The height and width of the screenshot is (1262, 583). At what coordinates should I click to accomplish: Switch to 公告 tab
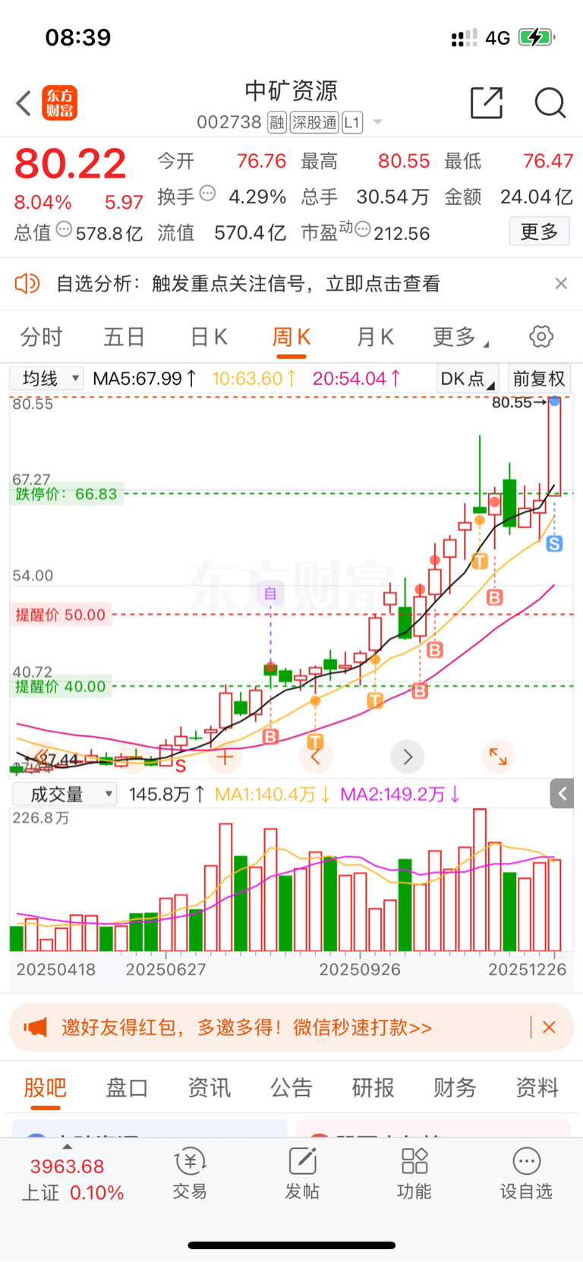(x=291, y=1087)
